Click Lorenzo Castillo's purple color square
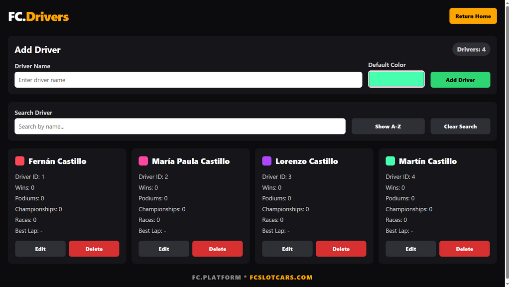Image resolution: width=510 pixels, height=287 pixels. click(x=267, y=161)
